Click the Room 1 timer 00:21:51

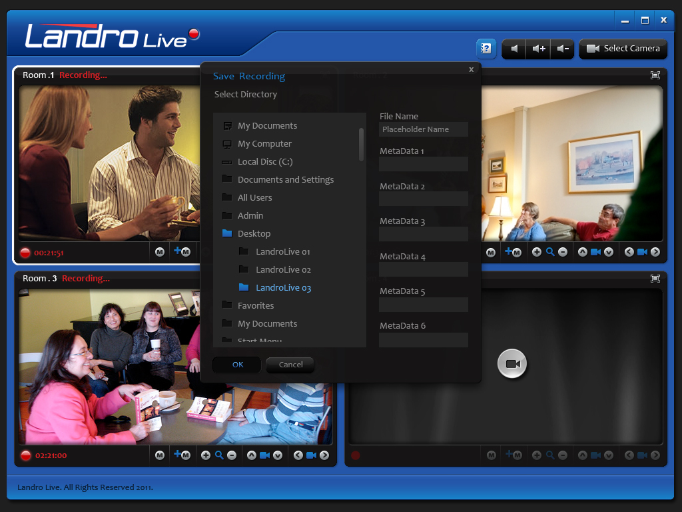[x=49, y=253]
